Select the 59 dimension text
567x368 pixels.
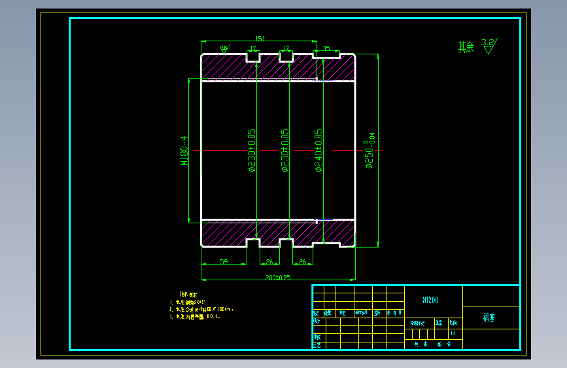coord(224,261)
